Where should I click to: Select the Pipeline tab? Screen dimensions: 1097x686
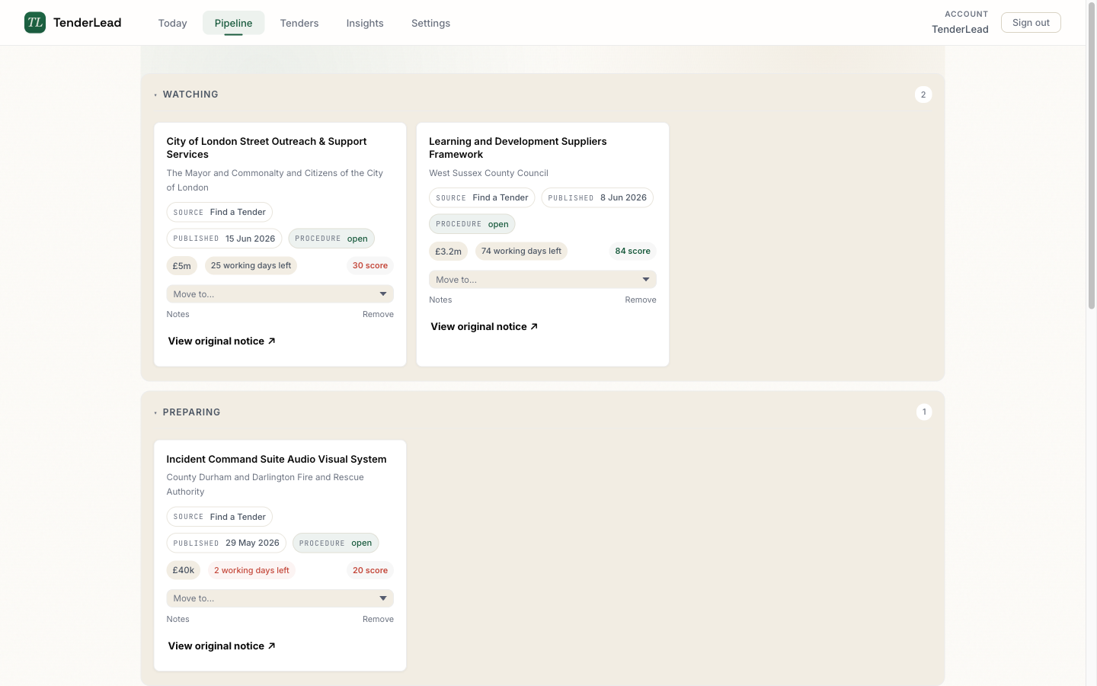point(233,23)
